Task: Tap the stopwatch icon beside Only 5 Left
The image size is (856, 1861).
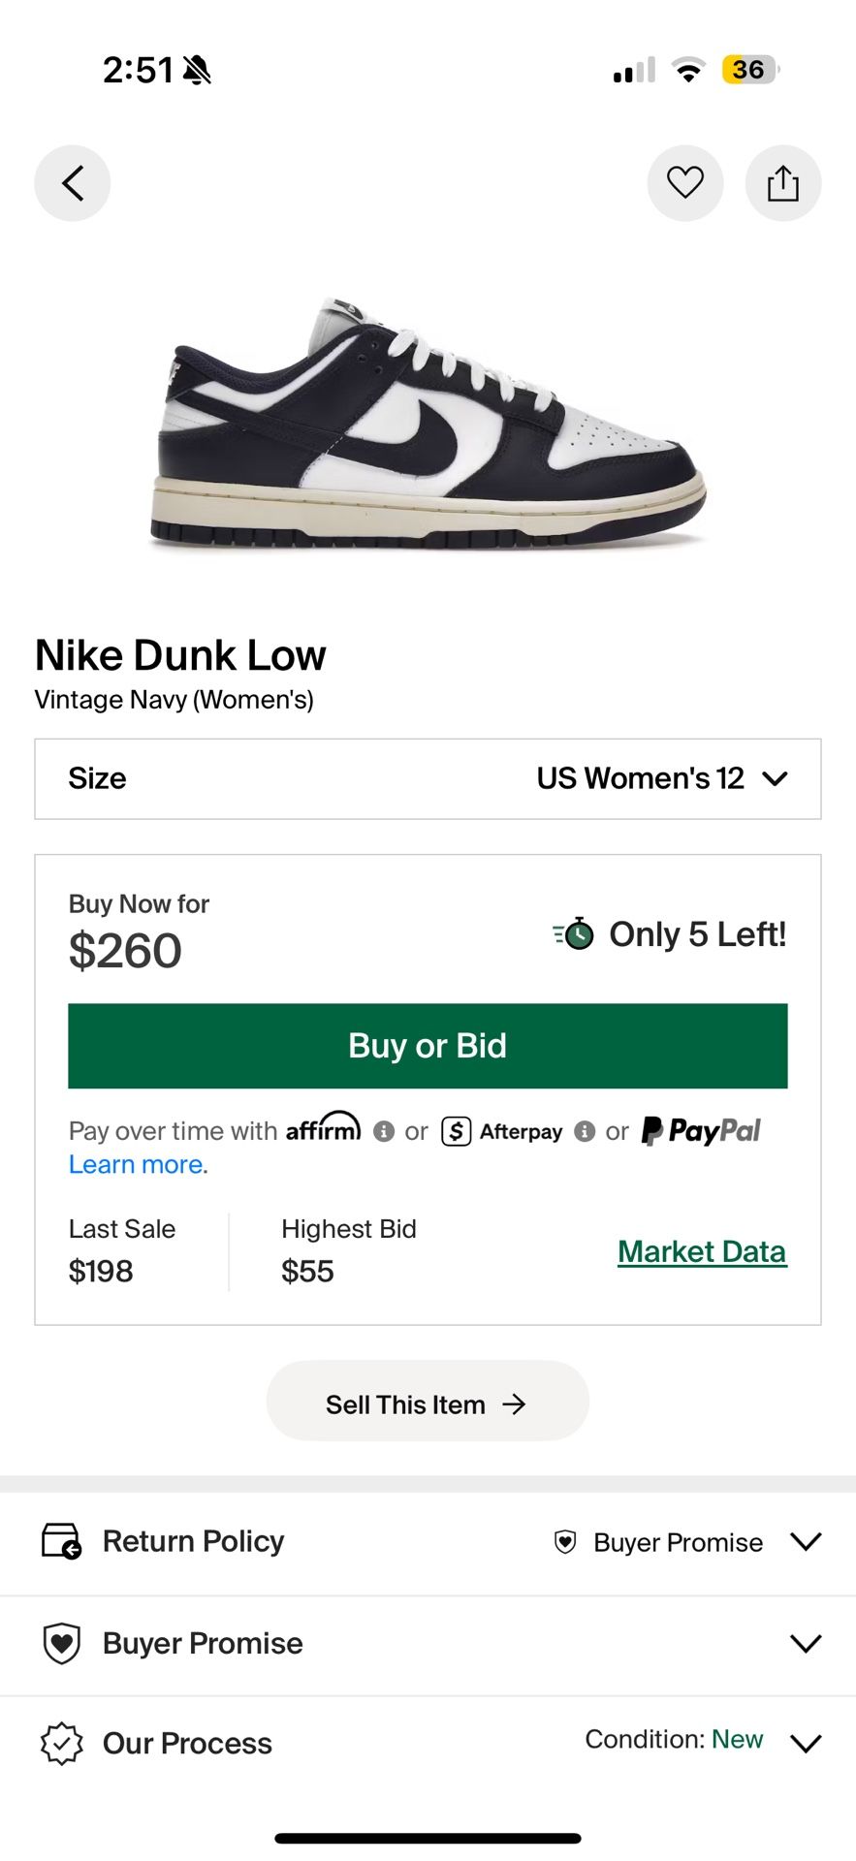Action: (x=574, y=934)
